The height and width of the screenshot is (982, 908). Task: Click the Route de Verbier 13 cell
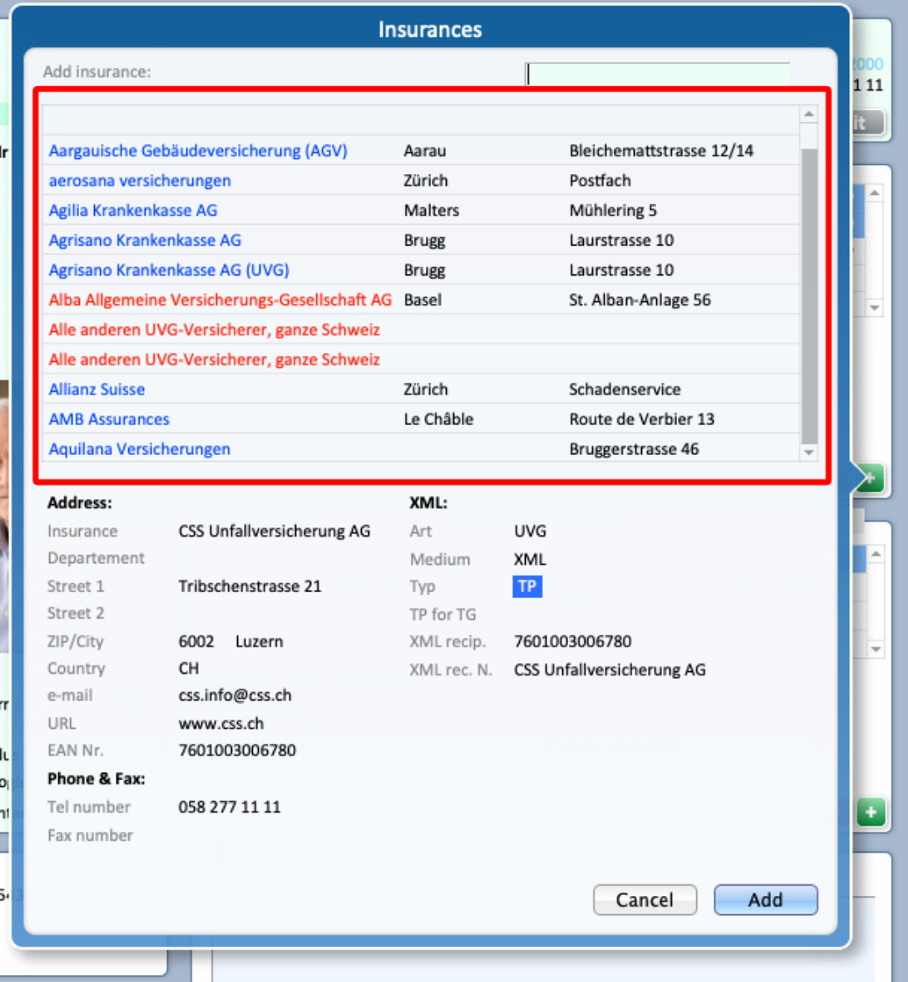coord(642,419)
